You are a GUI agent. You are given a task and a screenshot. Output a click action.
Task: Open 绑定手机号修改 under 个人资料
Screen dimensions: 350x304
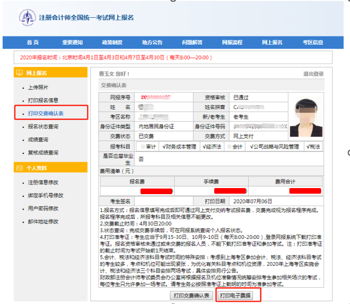pos(46,196)
